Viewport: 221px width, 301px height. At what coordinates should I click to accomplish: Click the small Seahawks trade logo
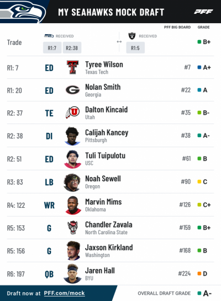pyautogui.click(x=49, y=36)
